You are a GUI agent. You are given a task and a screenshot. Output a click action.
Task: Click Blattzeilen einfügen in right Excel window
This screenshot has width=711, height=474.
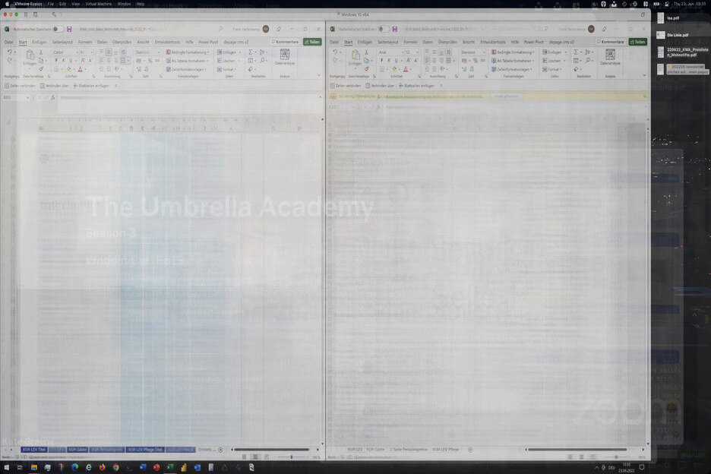coord(416,86)
